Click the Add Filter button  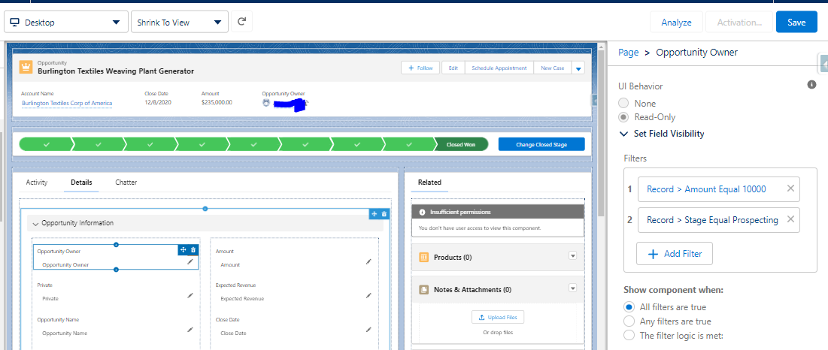(x=674, y=254)
